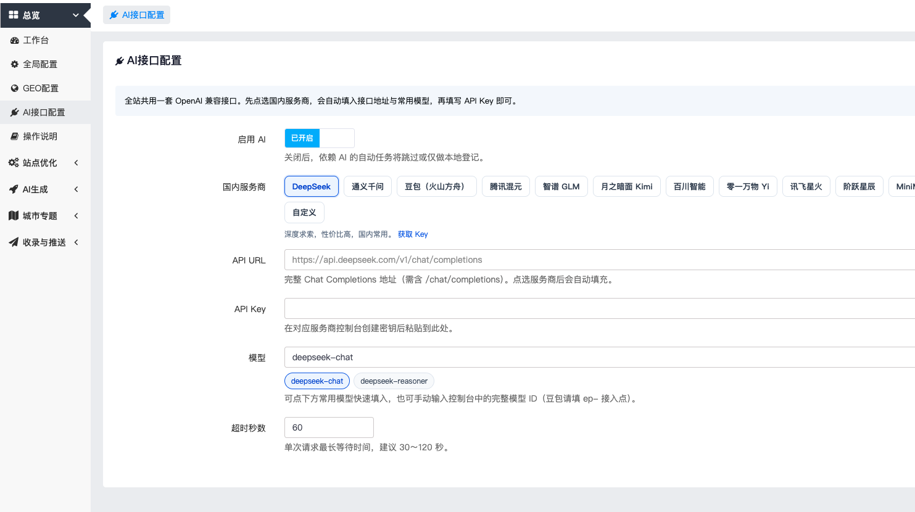Click the rocket icon beside AI生成
915x512 pixels.
(x=14, y=189)
